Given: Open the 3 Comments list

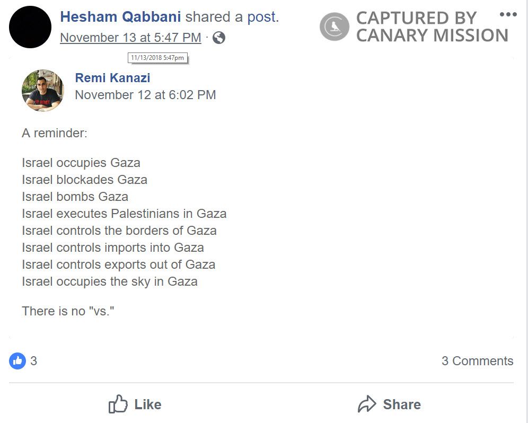Looking at the screenshot, I should coord(478,361).
